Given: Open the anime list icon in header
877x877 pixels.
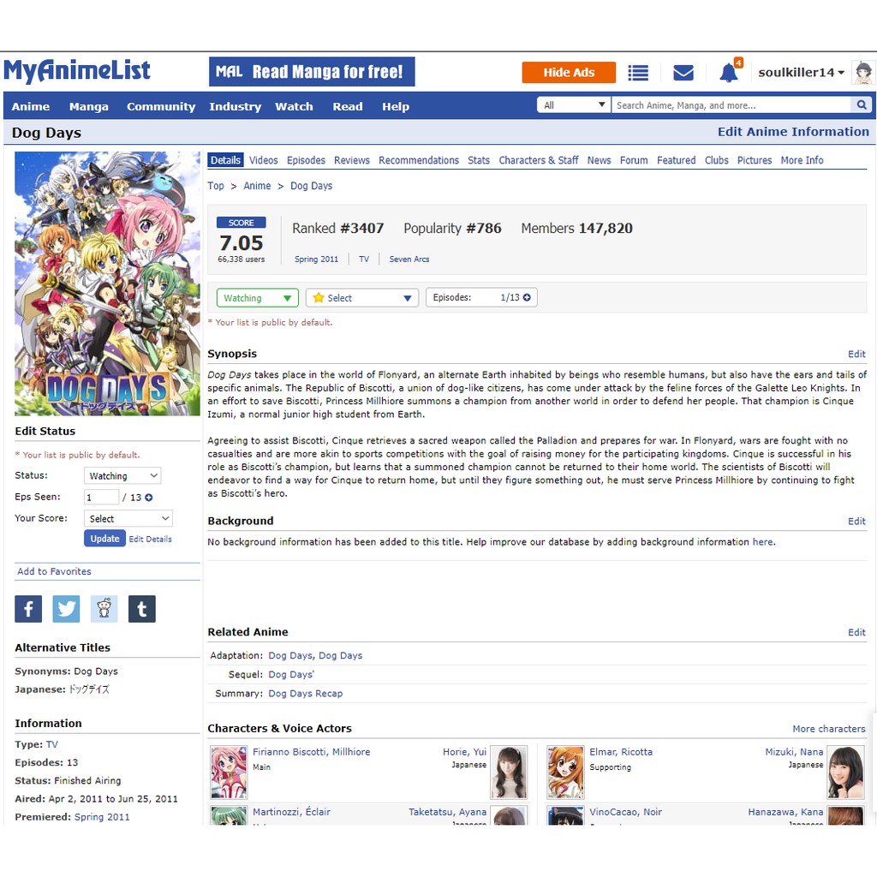Looking at the screenshot, I should [637, 73].
